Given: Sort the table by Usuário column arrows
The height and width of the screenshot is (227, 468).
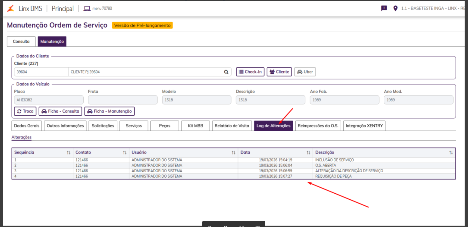Looking at the screenshot, I should pyautogui.click(x=233, y=152).
